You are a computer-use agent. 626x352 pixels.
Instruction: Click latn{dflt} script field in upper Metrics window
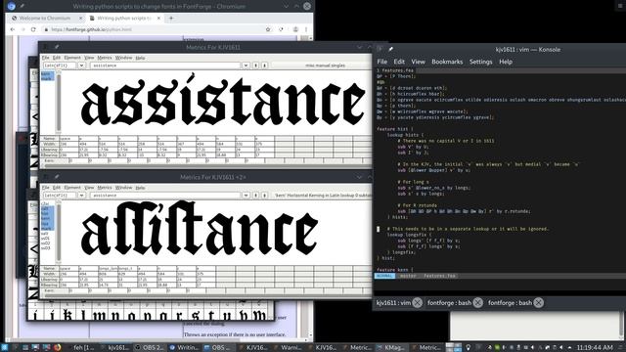click(61, 66)
